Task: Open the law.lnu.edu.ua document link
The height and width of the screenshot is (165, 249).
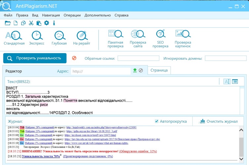Action: tap(112, 139)
